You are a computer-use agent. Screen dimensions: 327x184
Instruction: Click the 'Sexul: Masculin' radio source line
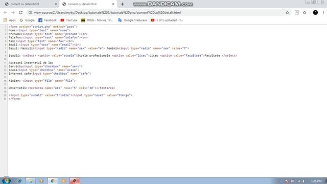pos(99,48)
